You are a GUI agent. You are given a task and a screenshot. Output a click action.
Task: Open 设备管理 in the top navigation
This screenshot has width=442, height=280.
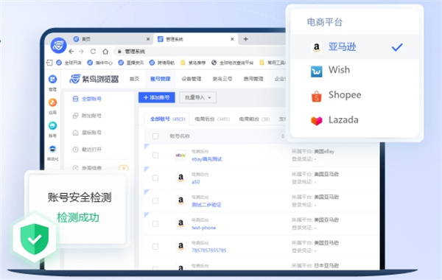pyautogui.click(x=191, y=79)
